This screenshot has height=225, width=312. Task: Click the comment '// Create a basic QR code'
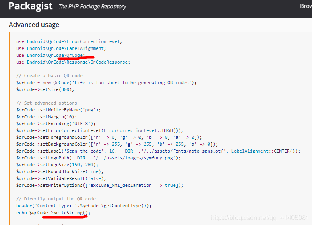point(49,76)
